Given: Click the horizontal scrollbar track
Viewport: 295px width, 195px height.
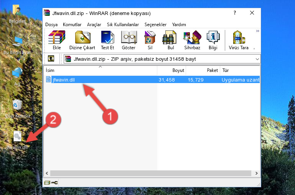Looking at the screenshot, I should 151,173.
